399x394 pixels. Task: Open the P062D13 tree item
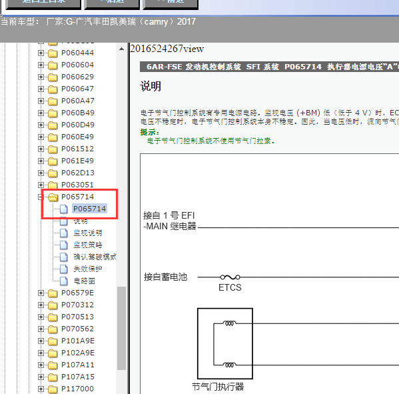[x=78, y=173]
